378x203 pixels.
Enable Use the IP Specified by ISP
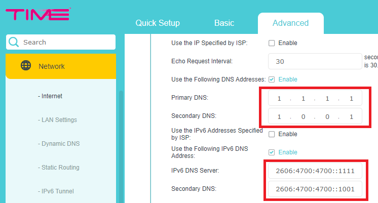pos(272,43)
